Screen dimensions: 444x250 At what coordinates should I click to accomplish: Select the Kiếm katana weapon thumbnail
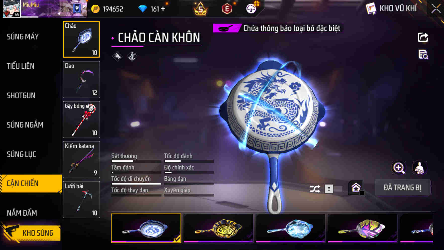coord(81,160)
